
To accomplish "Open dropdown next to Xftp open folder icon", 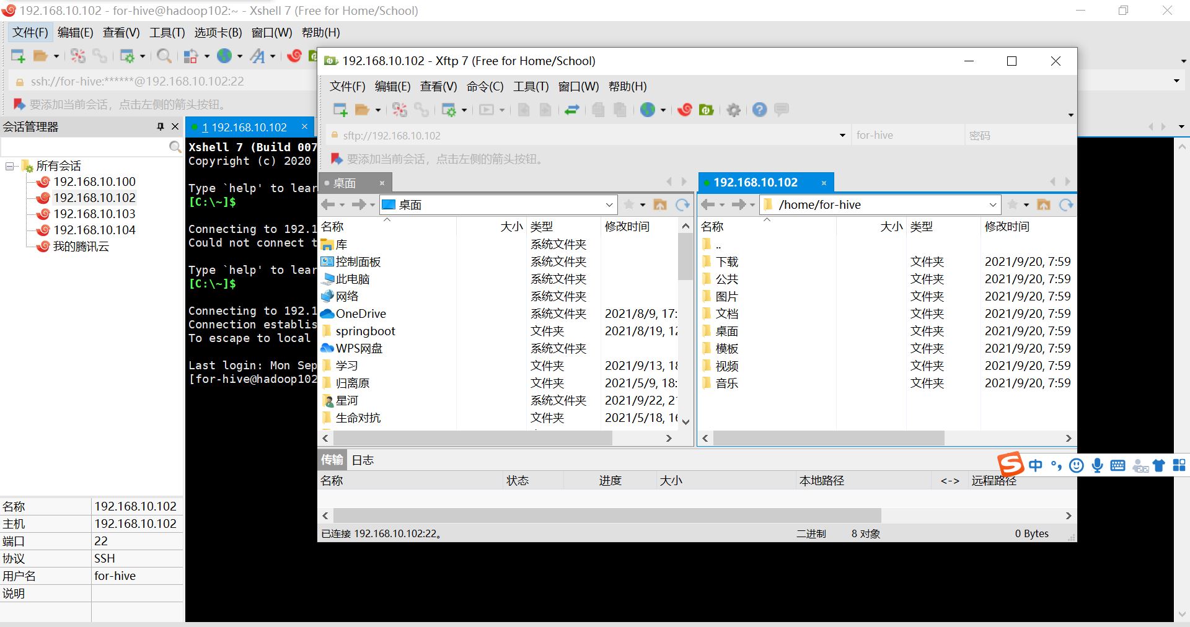I will tap(377, 110).
